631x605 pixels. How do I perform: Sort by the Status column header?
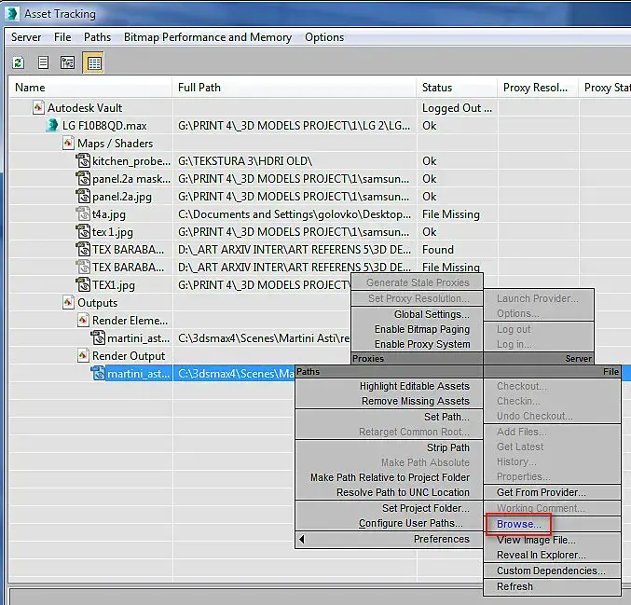click(x=457, y=88)
